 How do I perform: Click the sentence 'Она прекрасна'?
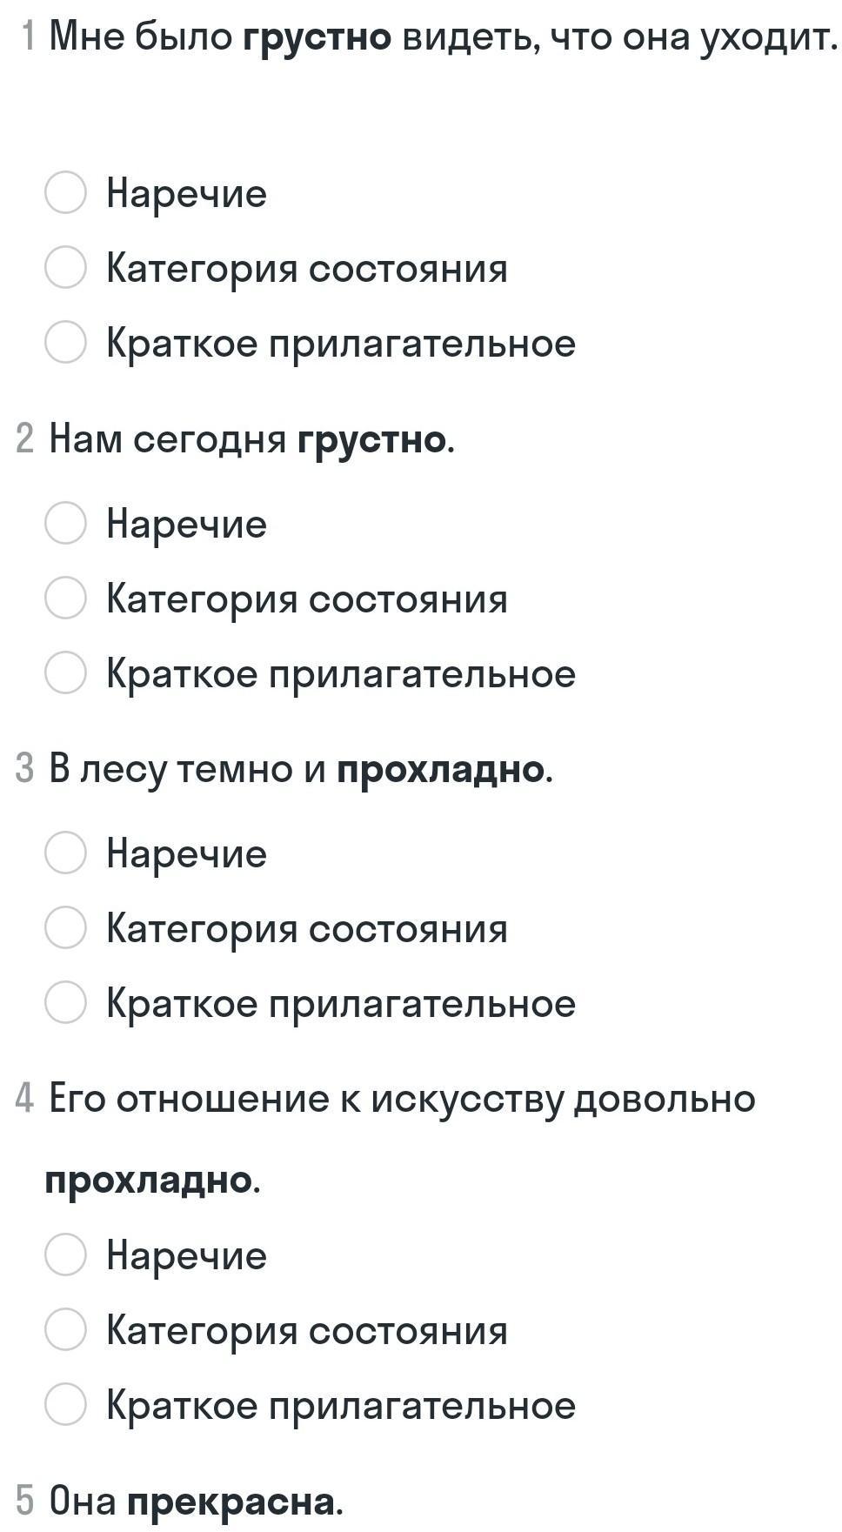197,1501
